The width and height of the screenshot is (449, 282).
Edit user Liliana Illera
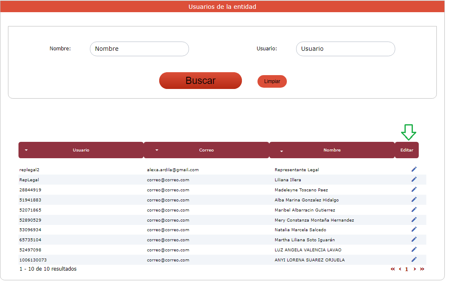(414, 179)
